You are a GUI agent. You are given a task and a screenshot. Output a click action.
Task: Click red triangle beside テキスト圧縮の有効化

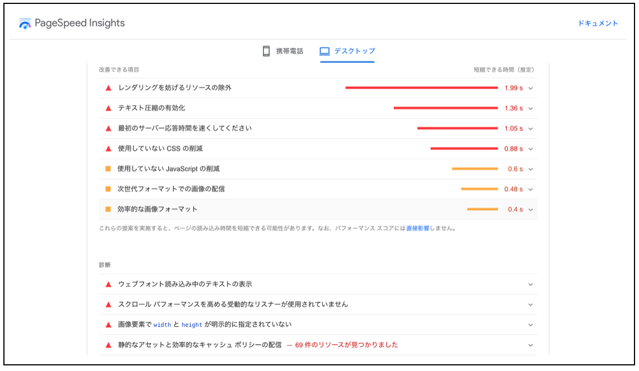tap(109, 108)
